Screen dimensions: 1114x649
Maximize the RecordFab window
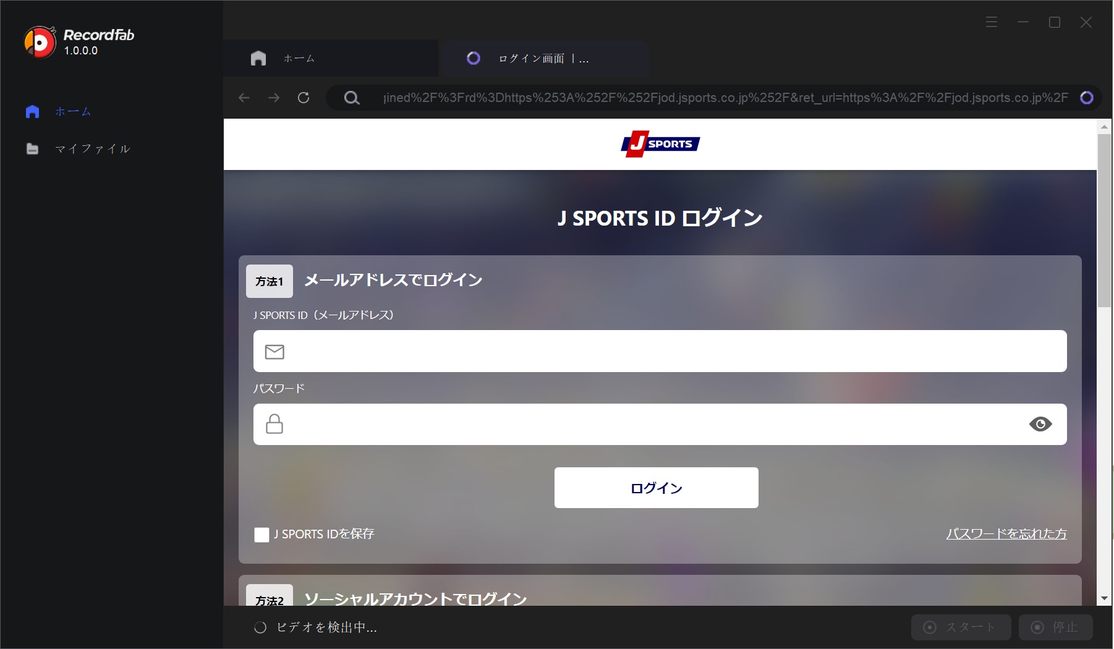coord(1055,22)
